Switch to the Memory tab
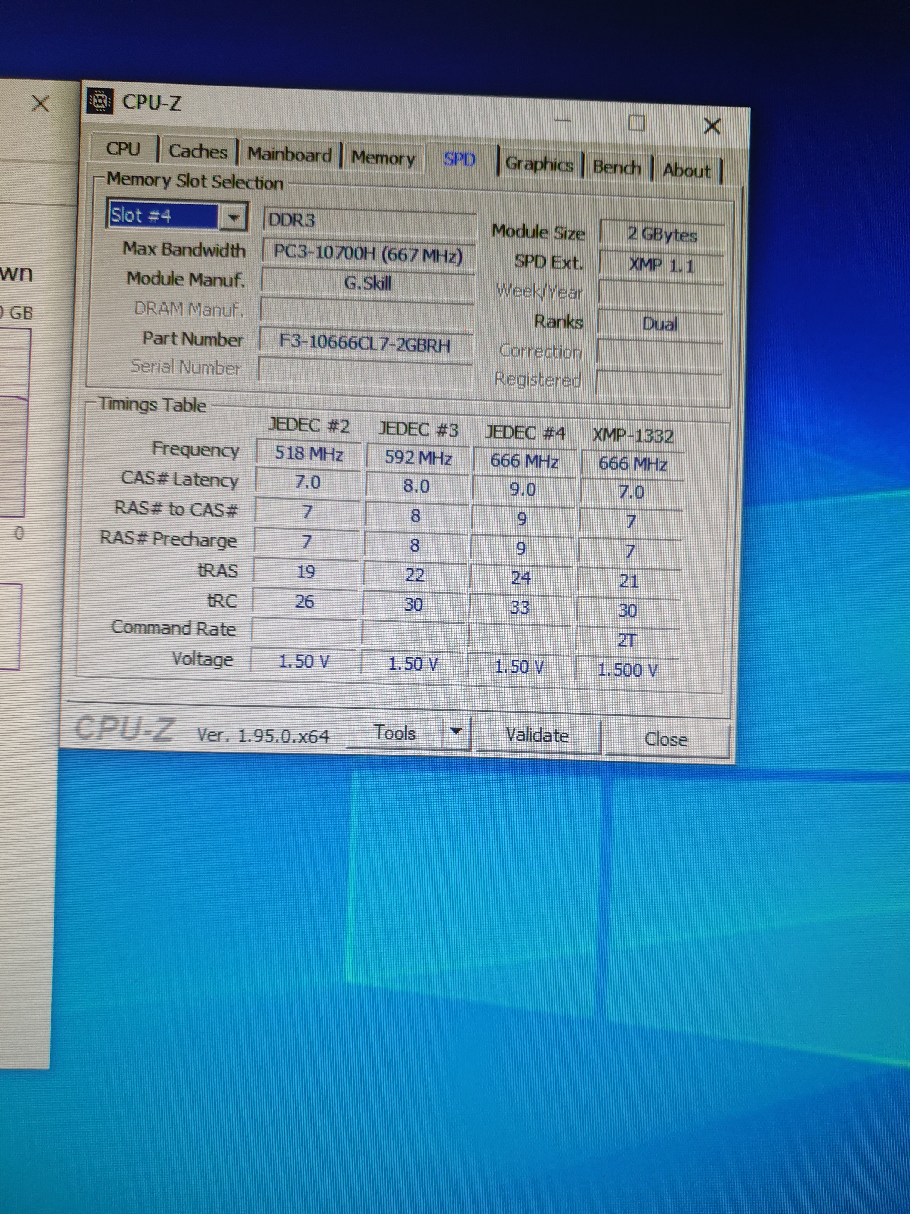This screenshot has height=1214, width=910. [383, 158]
